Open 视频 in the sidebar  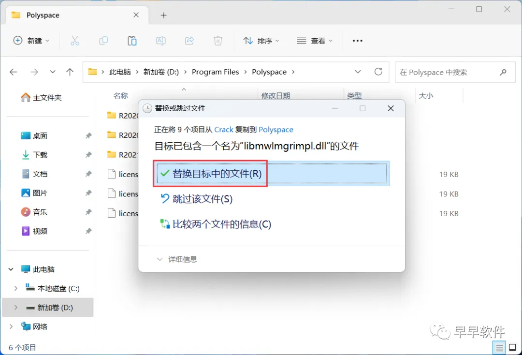34,231
